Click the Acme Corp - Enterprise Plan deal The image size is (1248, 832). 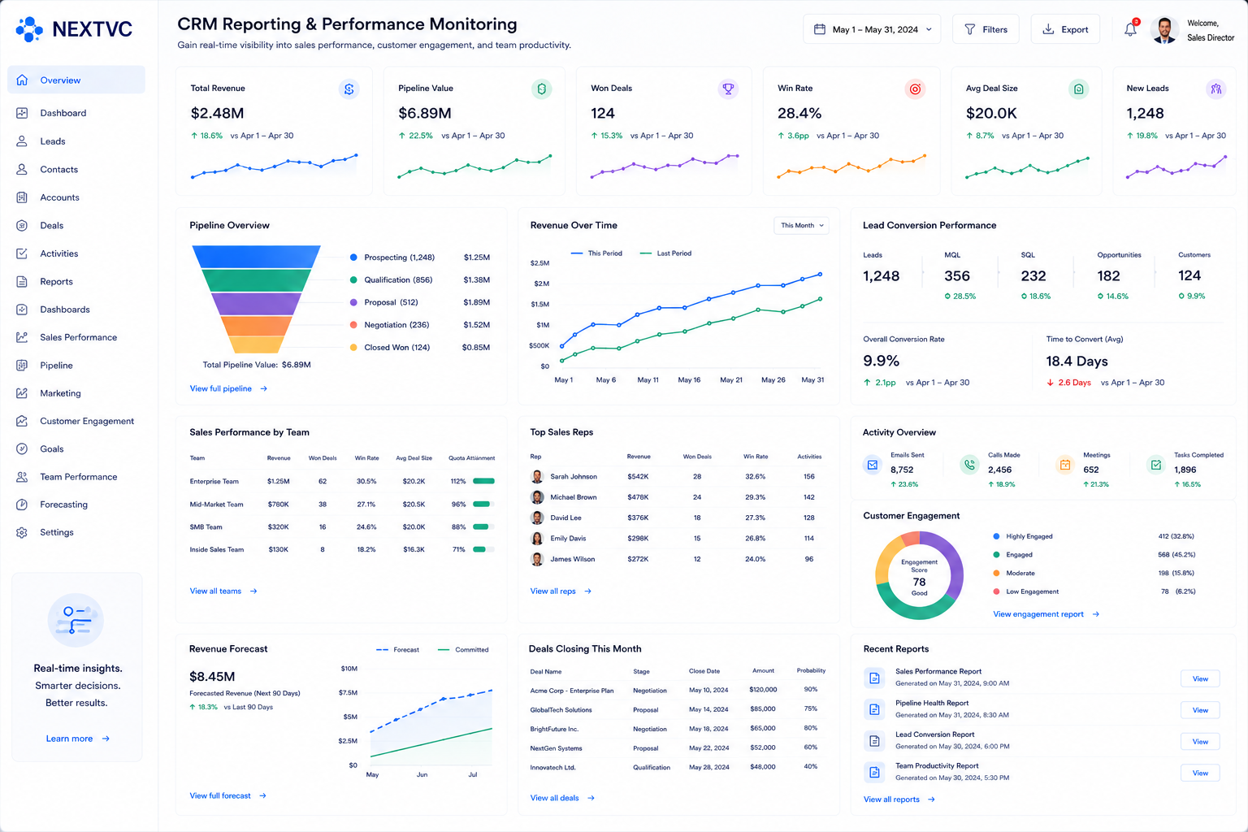click(x=571, y=691)
